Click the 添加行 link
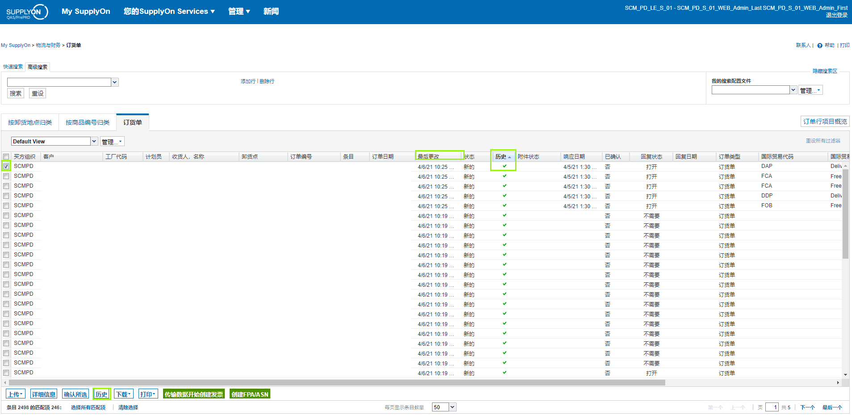Screen dimensions: 852x415 (x=248, y=81)
